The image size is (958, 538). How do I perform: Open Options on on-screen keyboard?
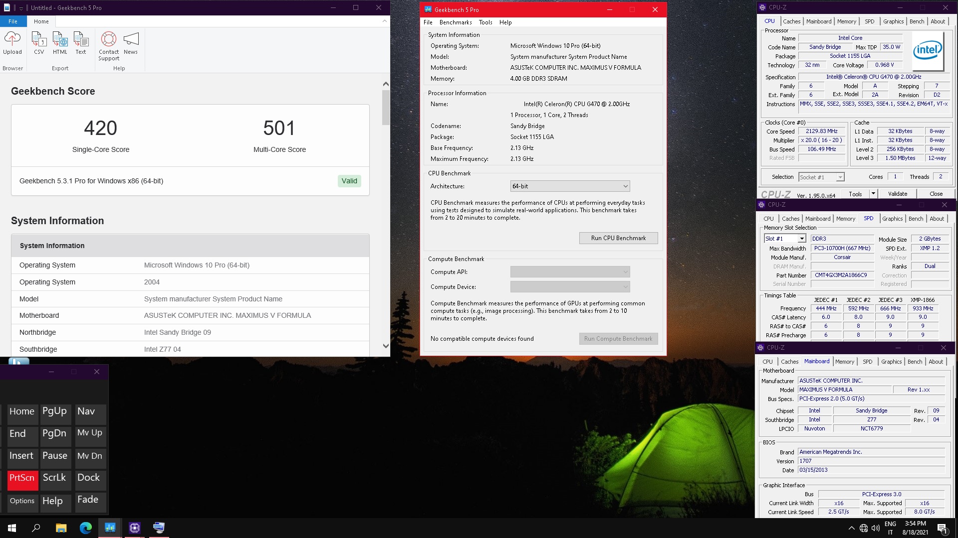(22, 502)
